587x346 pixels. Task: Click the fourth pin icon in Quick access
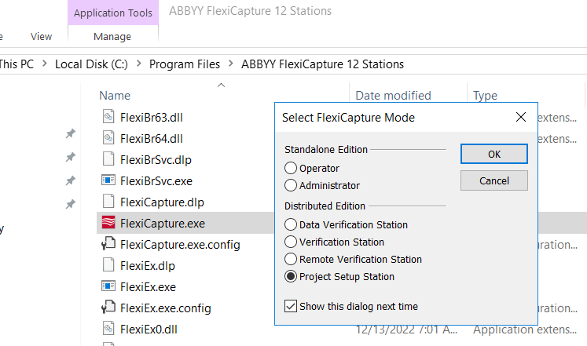pyautogui.click(x=71, y=205)
